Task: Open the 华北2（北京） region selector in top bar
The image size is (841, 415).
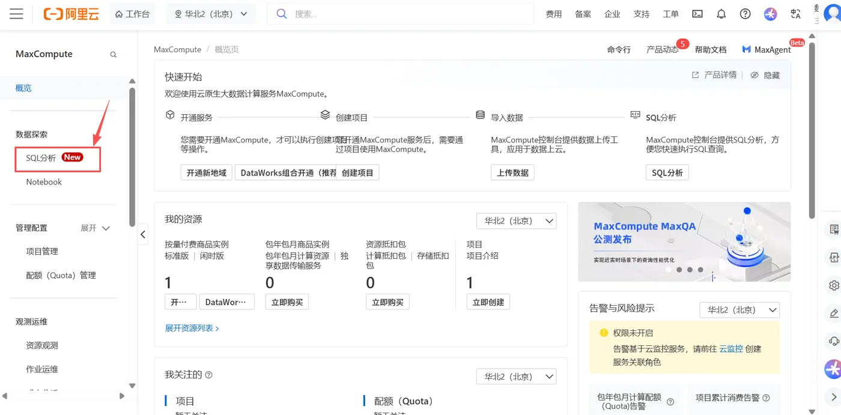Action: pos(210,14)
